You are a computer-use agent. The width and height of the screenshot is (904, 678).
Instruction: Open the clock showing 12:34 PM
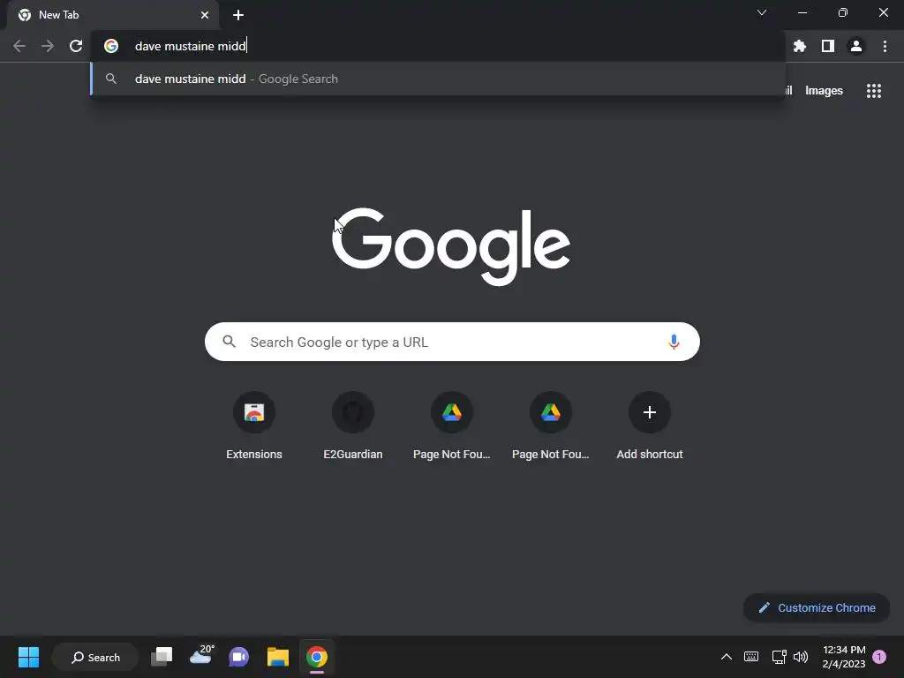pos(844,657)
